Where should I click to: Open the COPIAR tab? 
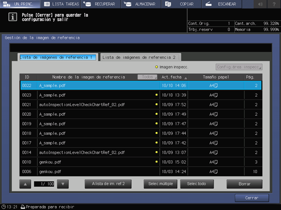coord(182,4)
